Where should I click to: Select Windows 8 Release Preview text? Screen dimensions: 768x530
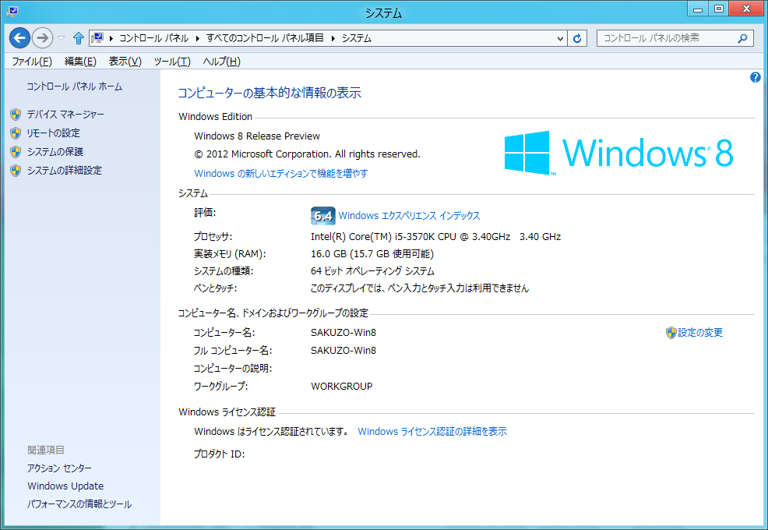(257, 136)
